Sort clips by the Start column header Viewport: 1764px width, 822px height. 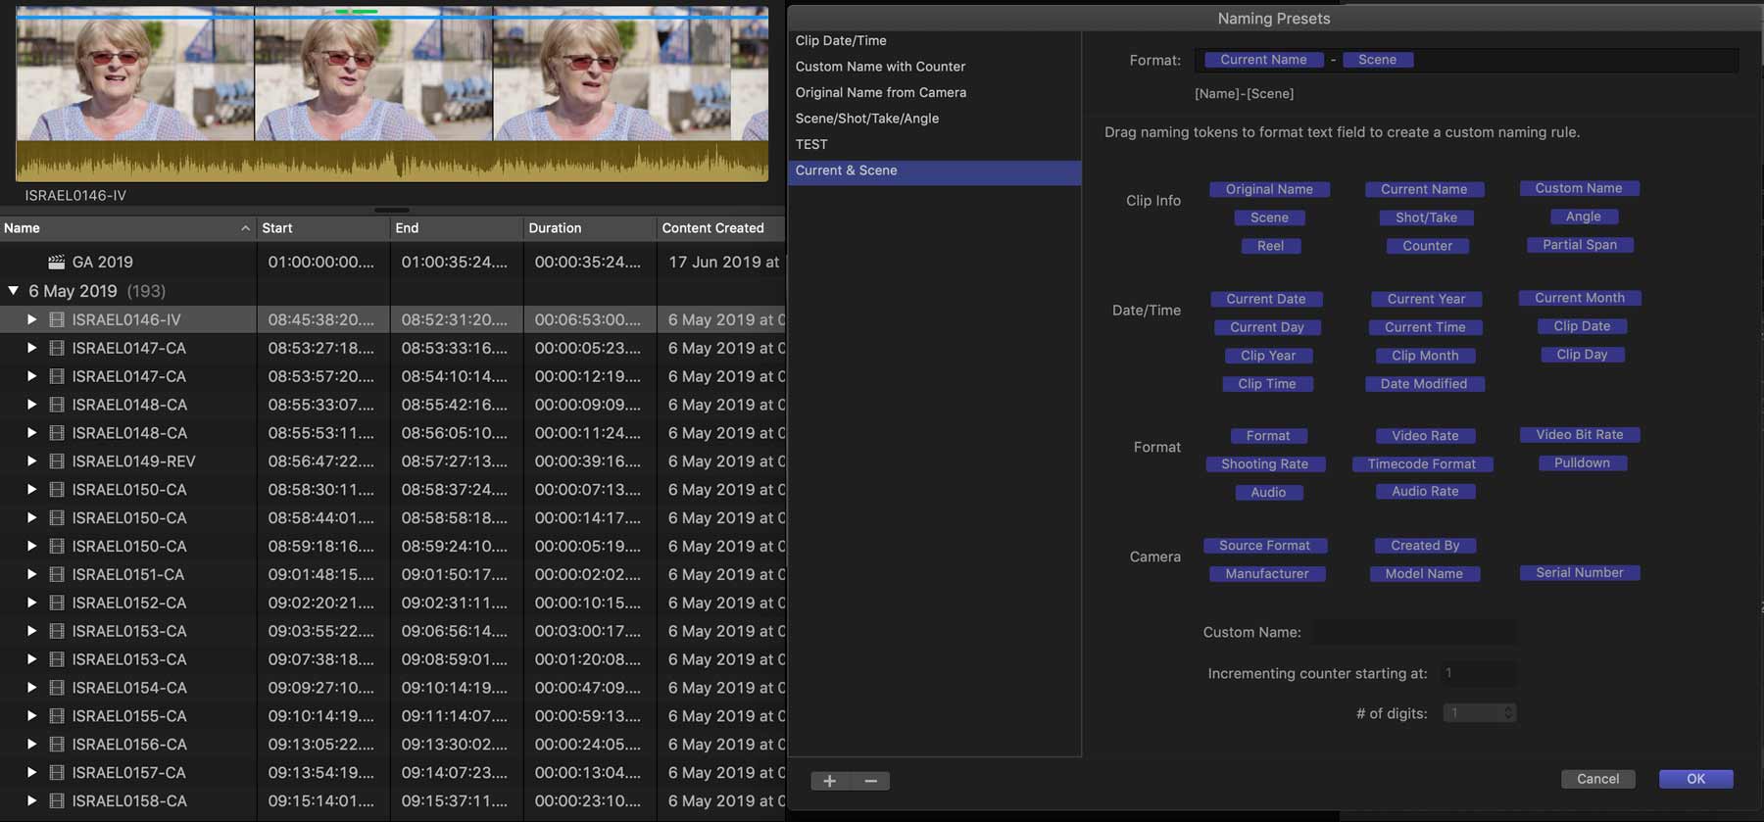pyautogui.click(x=323, y=228)
